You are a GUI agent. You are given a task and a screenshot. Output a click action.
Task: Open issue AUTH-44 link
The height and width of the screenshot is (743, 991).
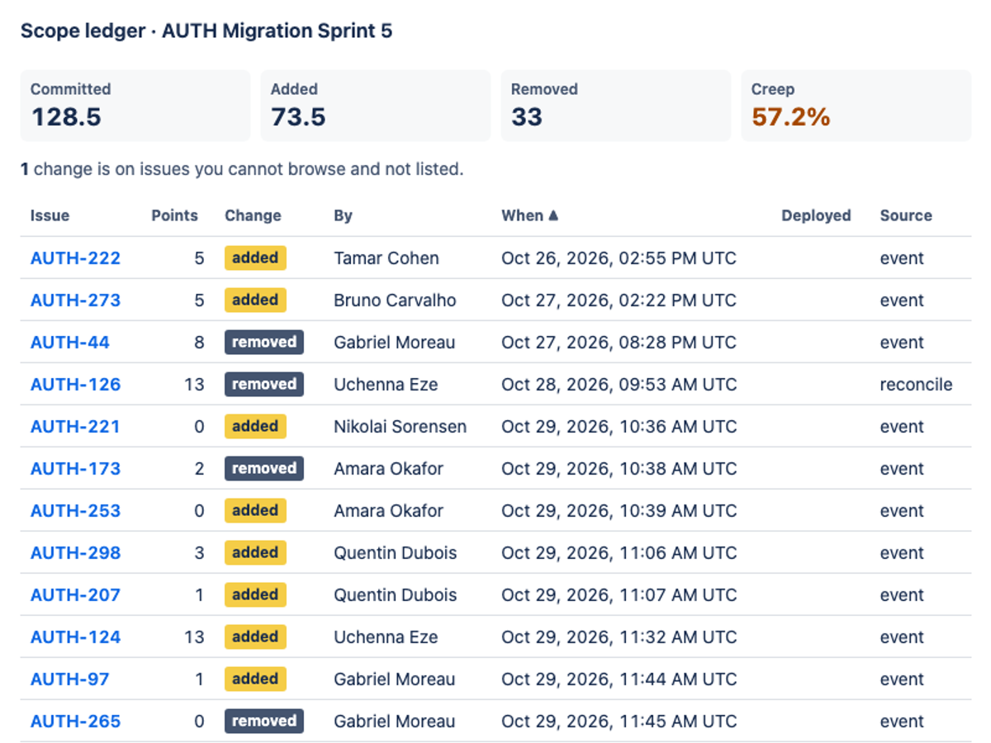pos(70,343)
